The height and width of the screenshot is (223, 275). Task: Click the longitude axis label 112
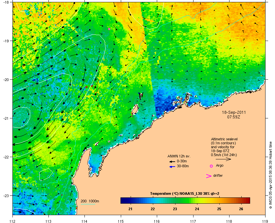coord(13,221)
